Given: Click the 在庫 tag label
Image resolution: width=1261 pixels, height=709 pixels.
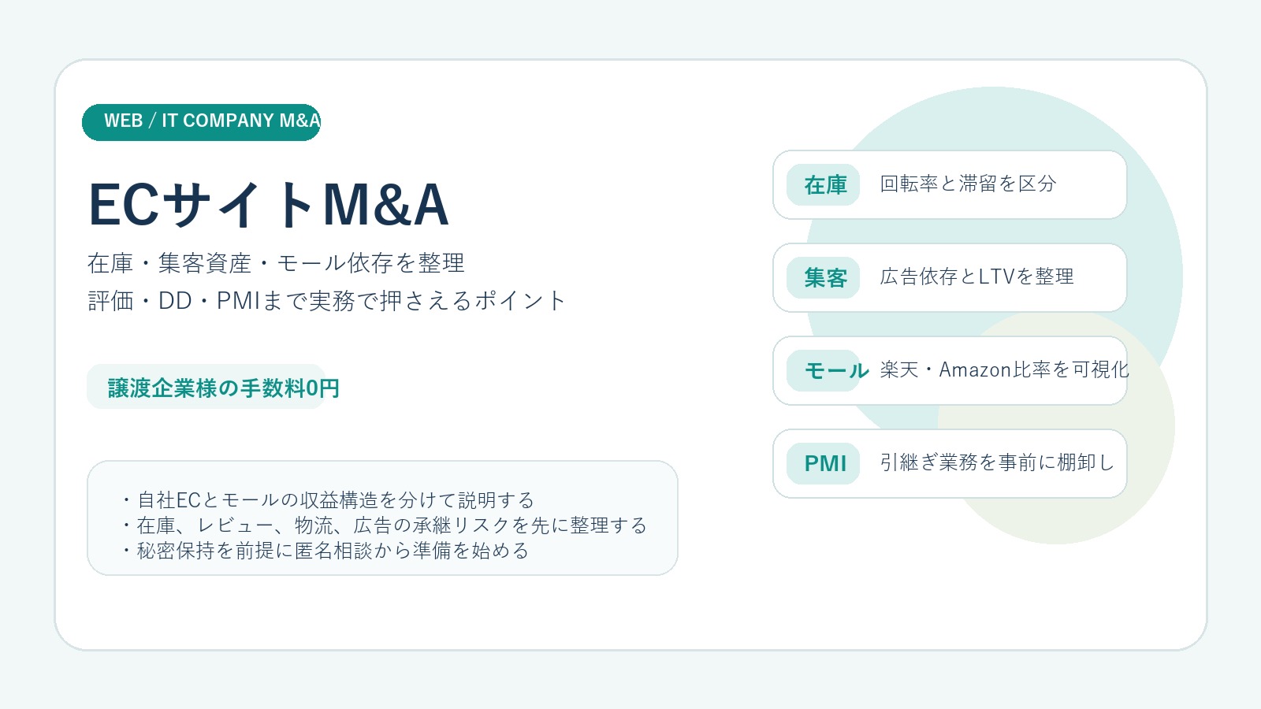Looking at the screenshot, I should 824,185.
